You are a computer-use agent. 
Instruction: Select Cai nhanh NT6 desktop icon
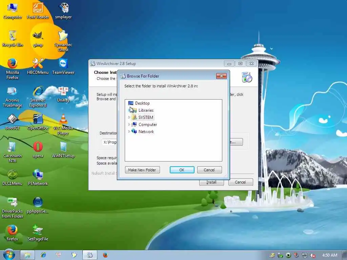tap(13, 152)
